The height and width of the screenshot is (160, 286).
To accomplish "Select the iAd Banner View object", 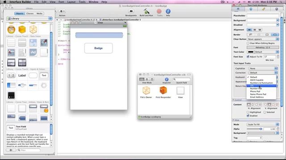I will (33, 52).
